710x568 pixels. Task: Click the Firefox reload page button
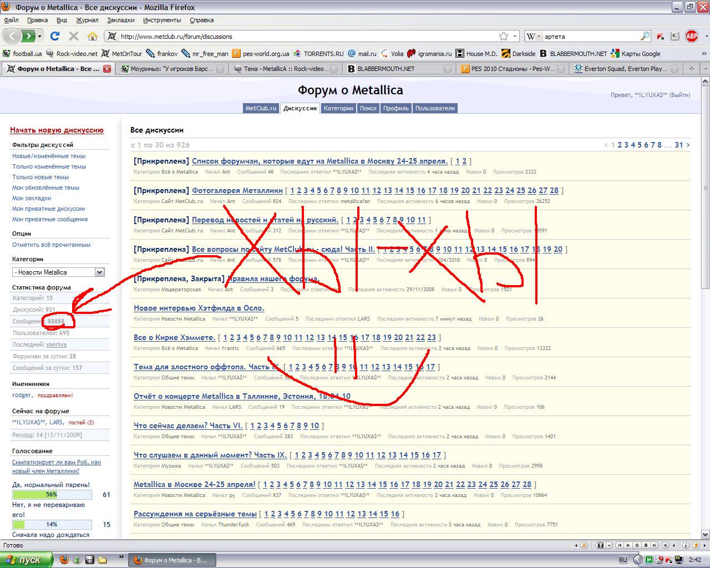tap(54, 36)
